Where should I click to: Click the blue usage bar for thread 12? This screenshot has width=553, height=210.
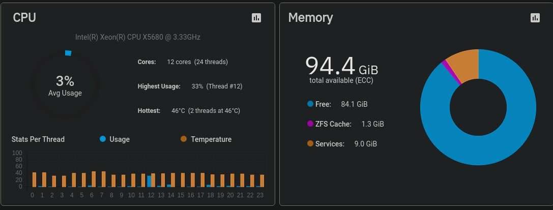point(149,181)
